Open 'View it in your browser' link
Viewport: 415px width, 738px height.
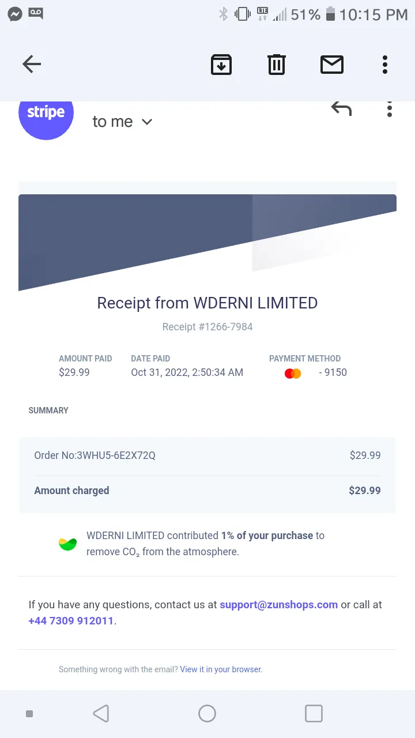(x=221, y=669)
